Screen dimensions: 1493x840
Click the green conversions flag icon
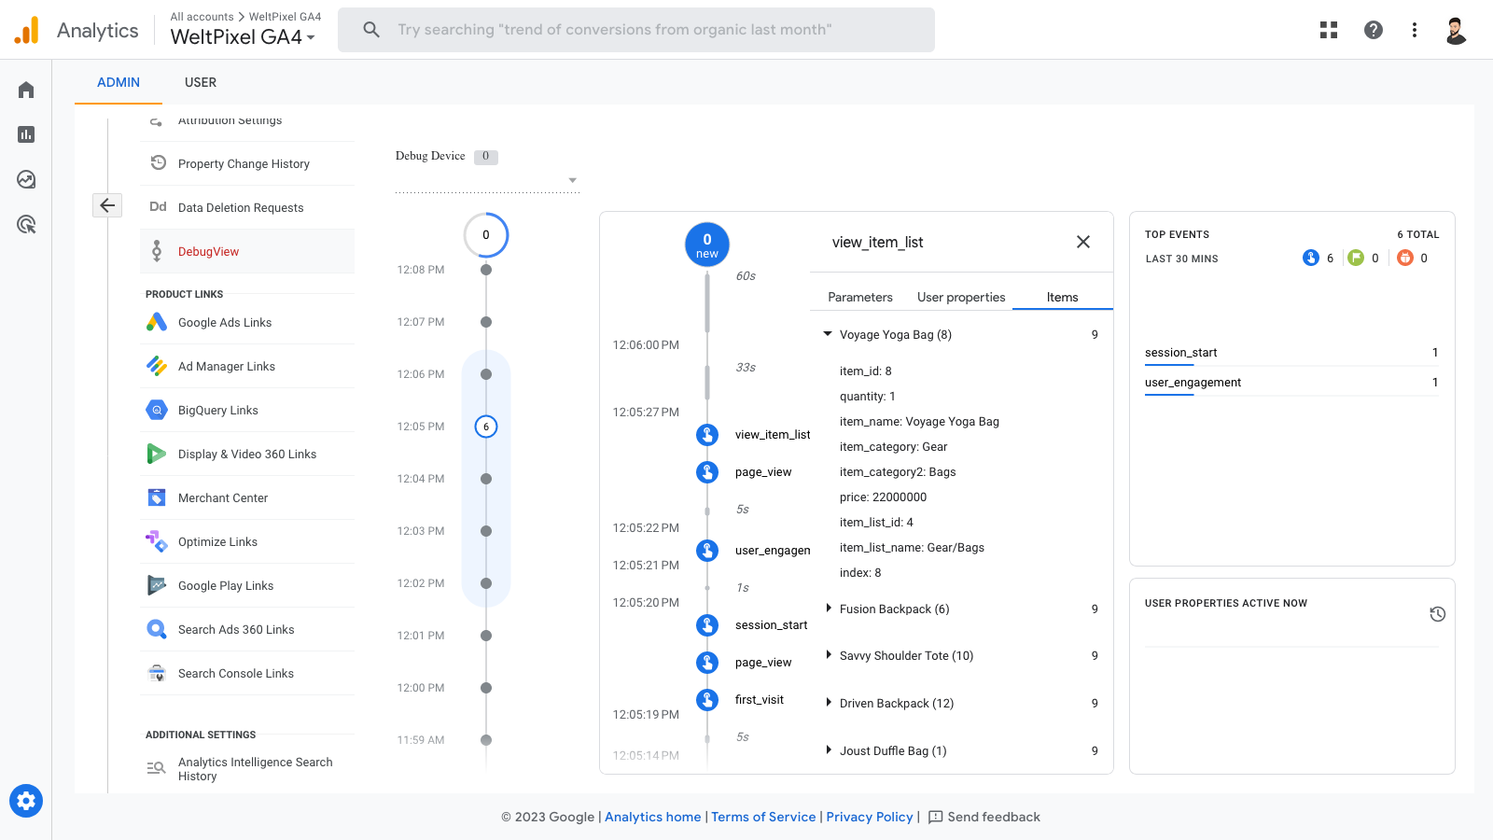coord(1356,258)
